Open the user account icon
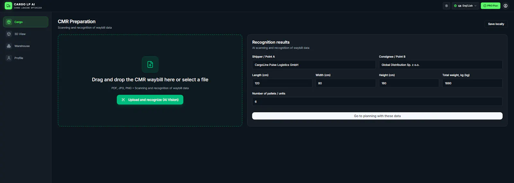Viewport: 514px width, 183px height. tap(506, 6)
